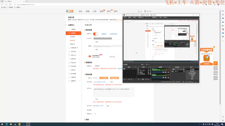The image size is (225, 126).
Task: Move the source down in OBS Sources panel
Action: pos(148,79)
